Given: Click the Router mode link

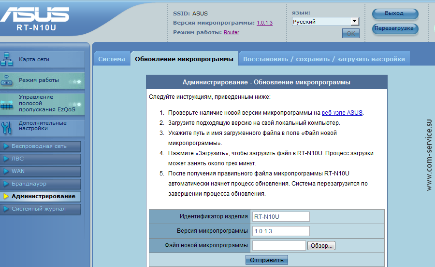Looking at the screenshot, I should (x=232, y=32).
